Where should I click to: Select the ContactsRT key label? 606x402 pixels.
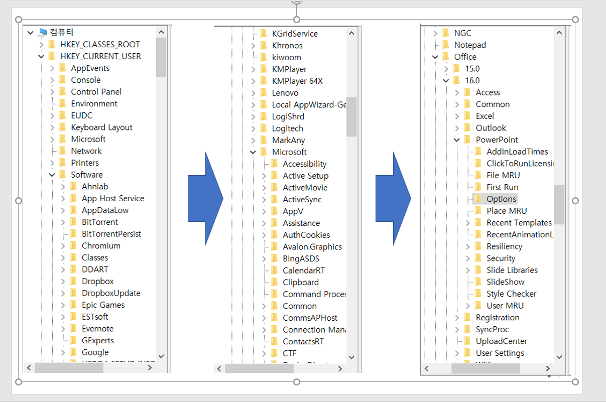(303, 341)
